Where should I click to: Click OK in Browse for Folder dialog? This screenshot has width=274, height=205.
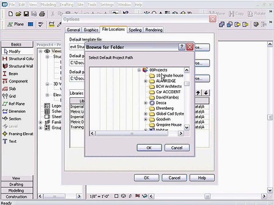coord(149,148)
